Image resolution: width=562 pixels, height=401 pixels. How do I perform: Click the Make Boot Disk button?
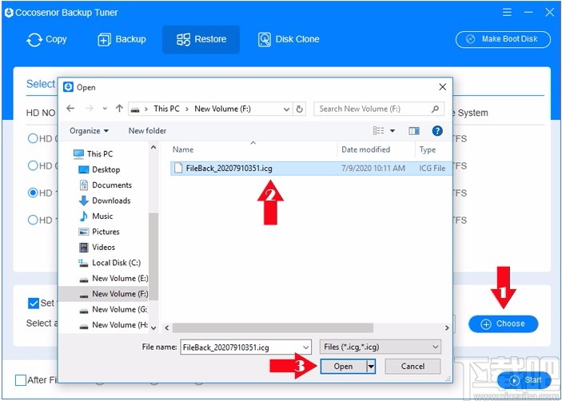[x=503, y=39]
